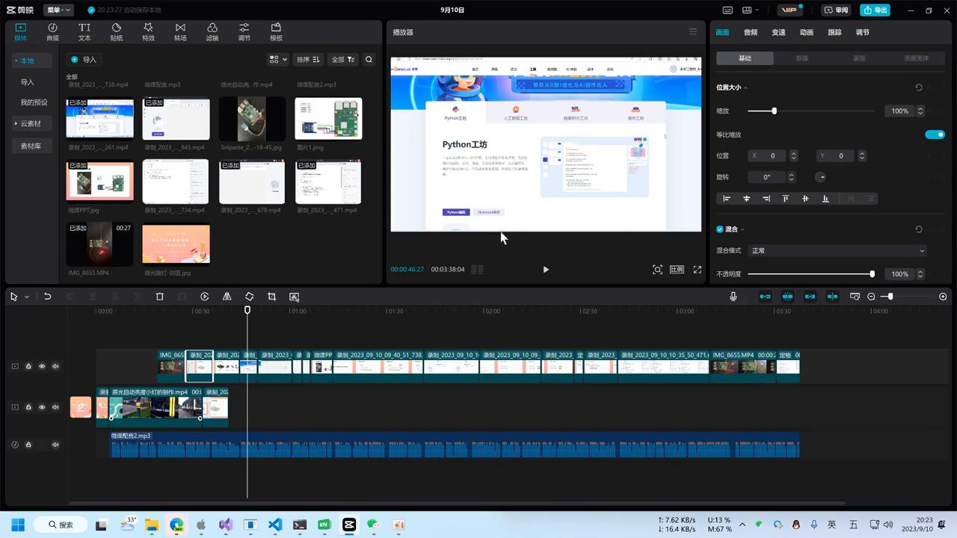957x538 pixels.
Task: Click the delete clip icon in timeline toolbar
Action: pos(160,297)
